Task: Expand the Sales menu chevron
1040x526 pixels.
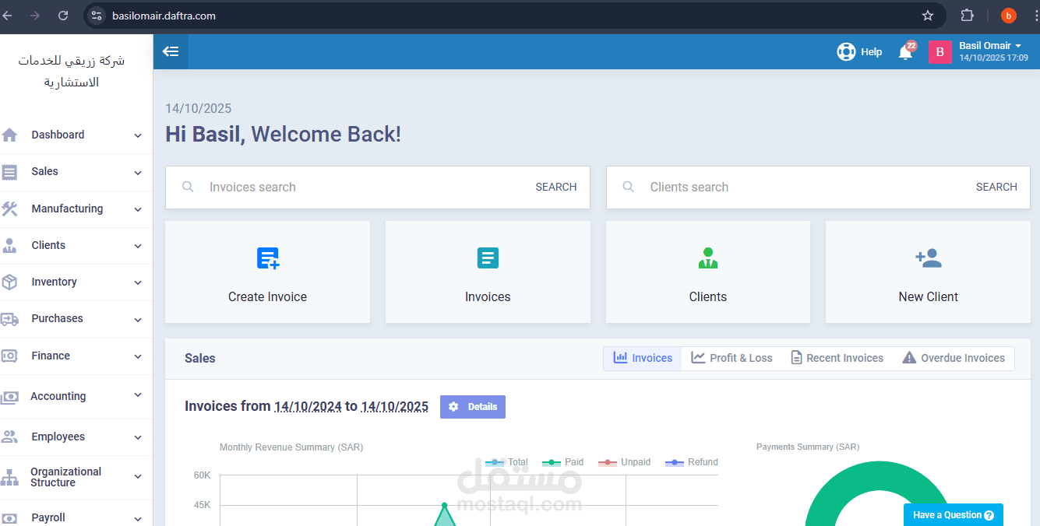Action: (x=138, y=173)
